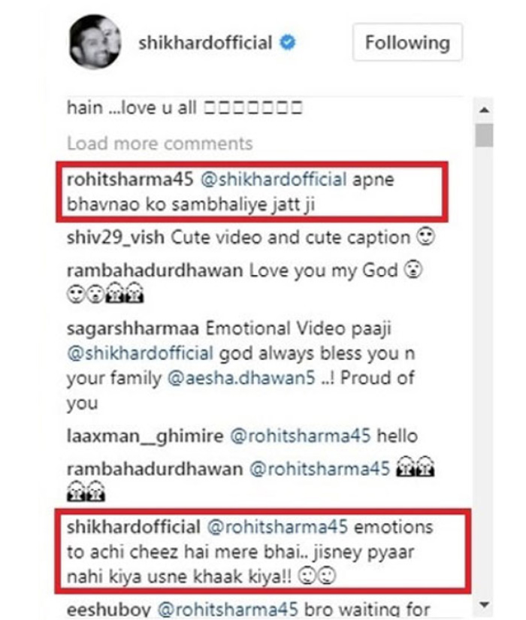Click @shikhardofficial mention in rohitsharma45 comment
Viewport: 526px width, 620px height.
click(x=274, y=180)
